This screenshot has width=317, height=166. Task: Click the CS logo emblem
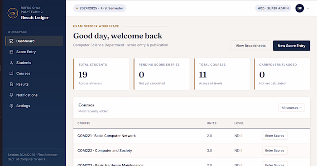[13, 13]
